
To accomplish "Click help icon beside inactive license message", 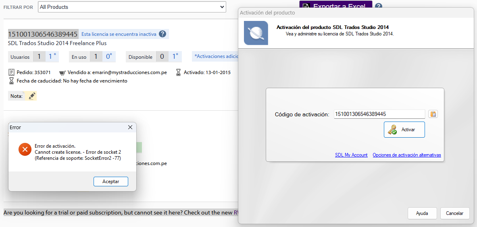I will (x=163, y=34).
